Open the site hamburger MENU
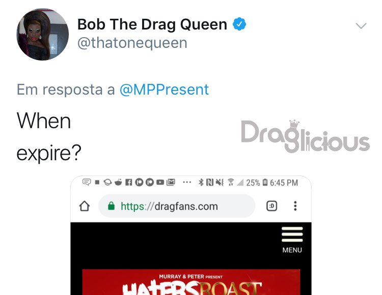The image size is (382, 295). click(292, 234)
